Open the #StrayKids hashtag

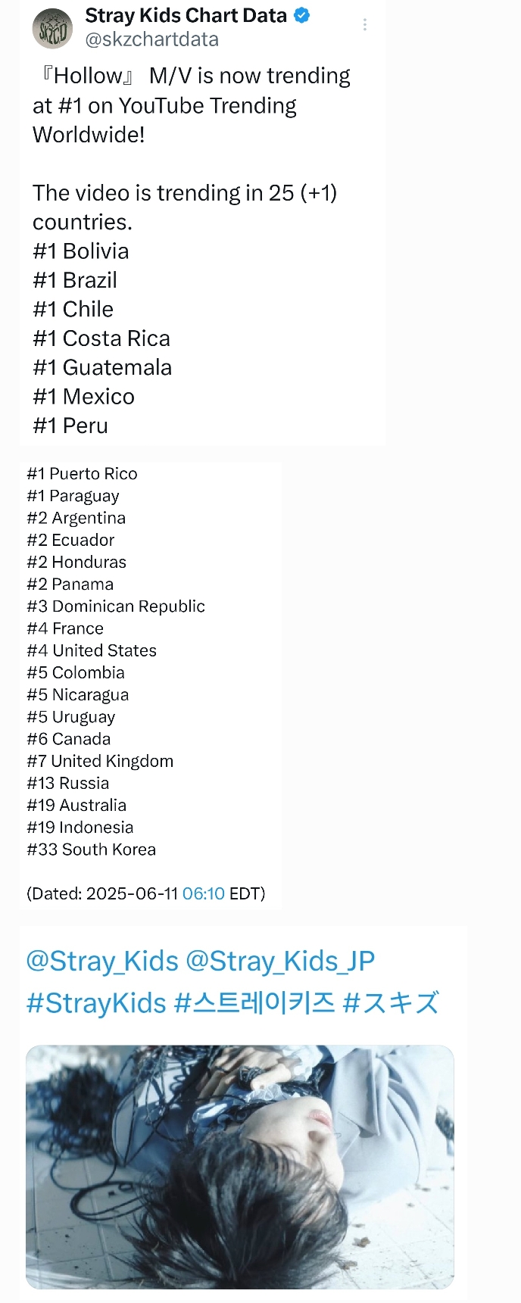coord(96,1003)
